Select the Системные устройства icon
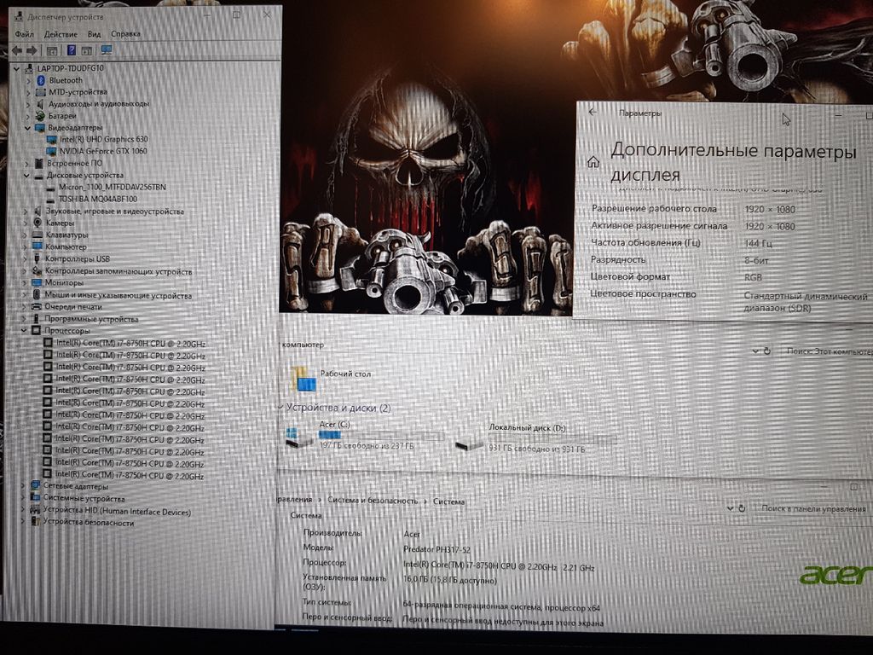Screen dimensions: 873x655 pyautogui.click(x=35, y=498)
